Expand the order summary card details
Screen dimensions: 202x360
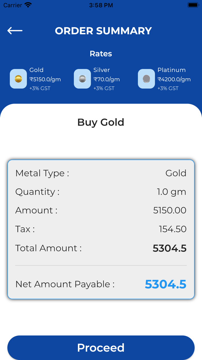point(101,229)
